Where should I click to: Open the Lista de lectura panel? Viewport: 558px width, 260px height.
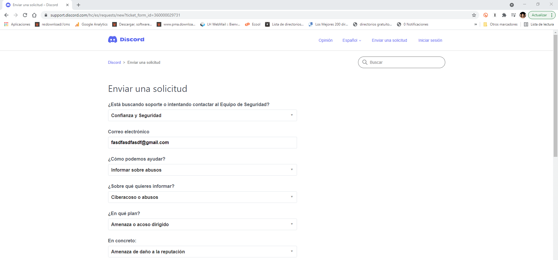539,24
